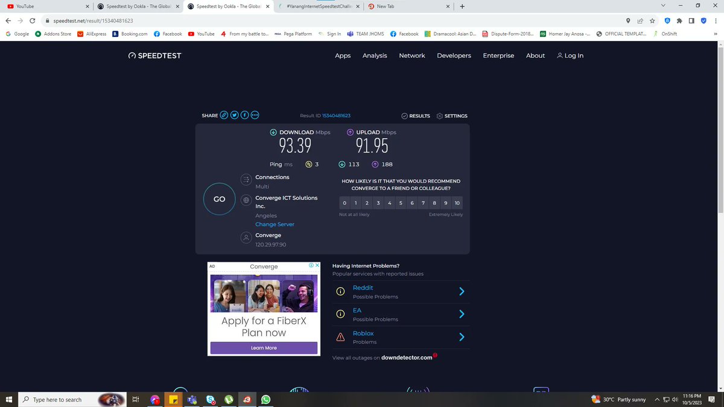Open Sticky Notes from taskbar

(x=173, y=399)
